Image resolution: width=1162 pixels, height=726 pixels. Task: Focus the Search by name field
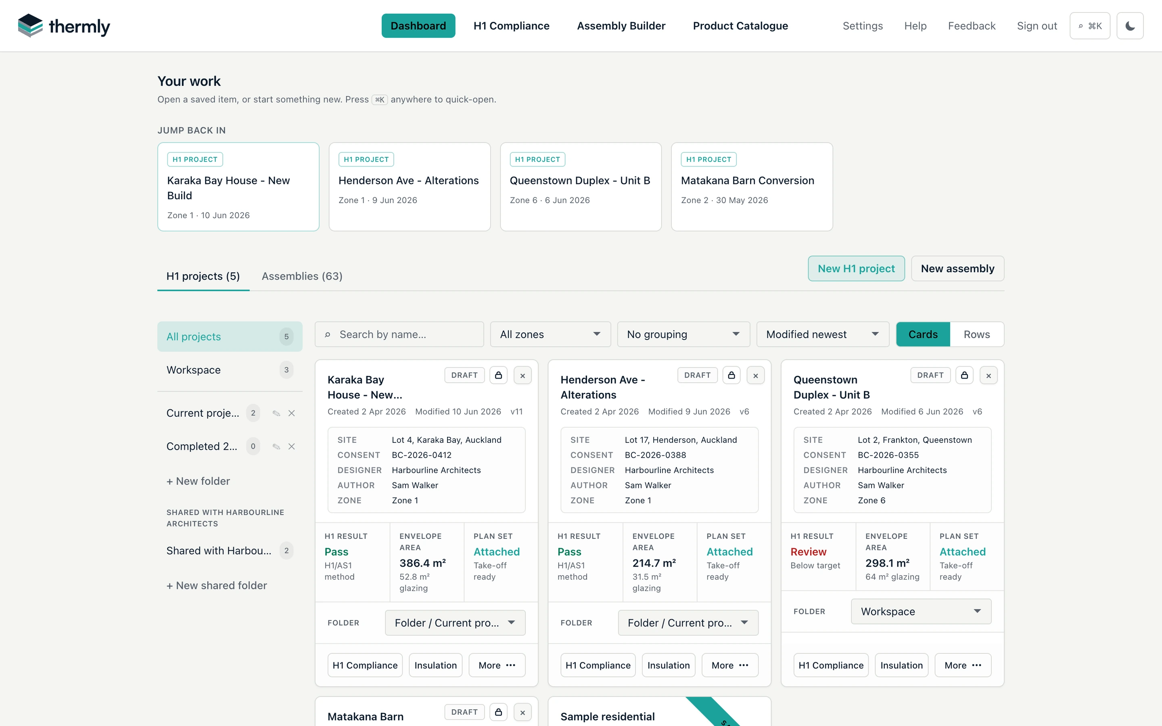[399, 334]
